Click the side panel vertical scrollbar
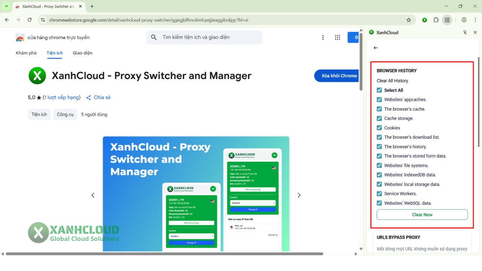The image size is (482, 271). 479,102
